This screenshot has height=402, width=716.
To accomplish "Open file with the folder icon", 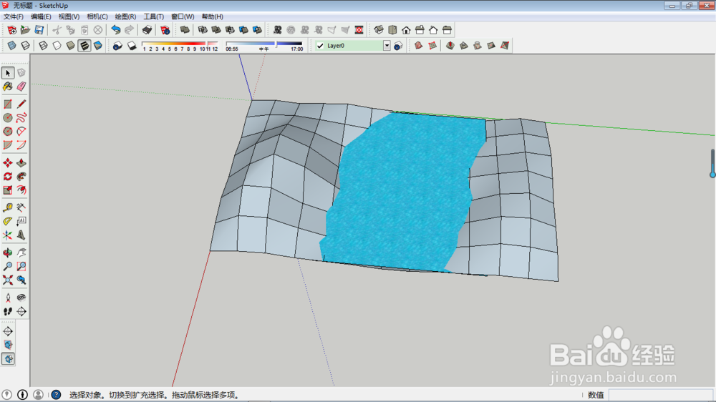I will [26, 30].
